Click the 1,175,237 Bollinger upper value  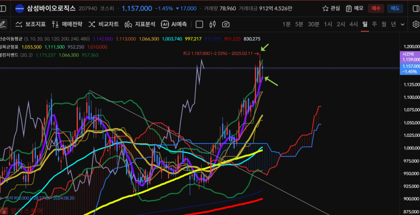pos(46,55)
